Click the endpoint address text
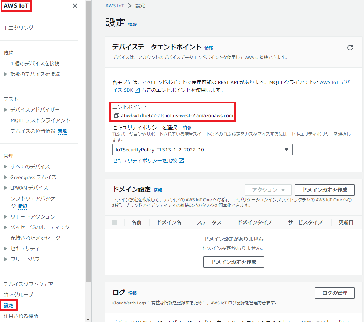This screenshot has height=322, width=364. pos(177,115)
